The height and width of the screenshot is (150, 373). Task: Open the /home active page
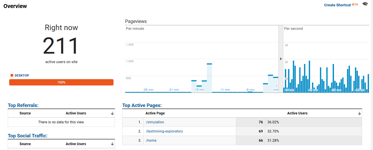pyautogui.click(x=151, y=141)
